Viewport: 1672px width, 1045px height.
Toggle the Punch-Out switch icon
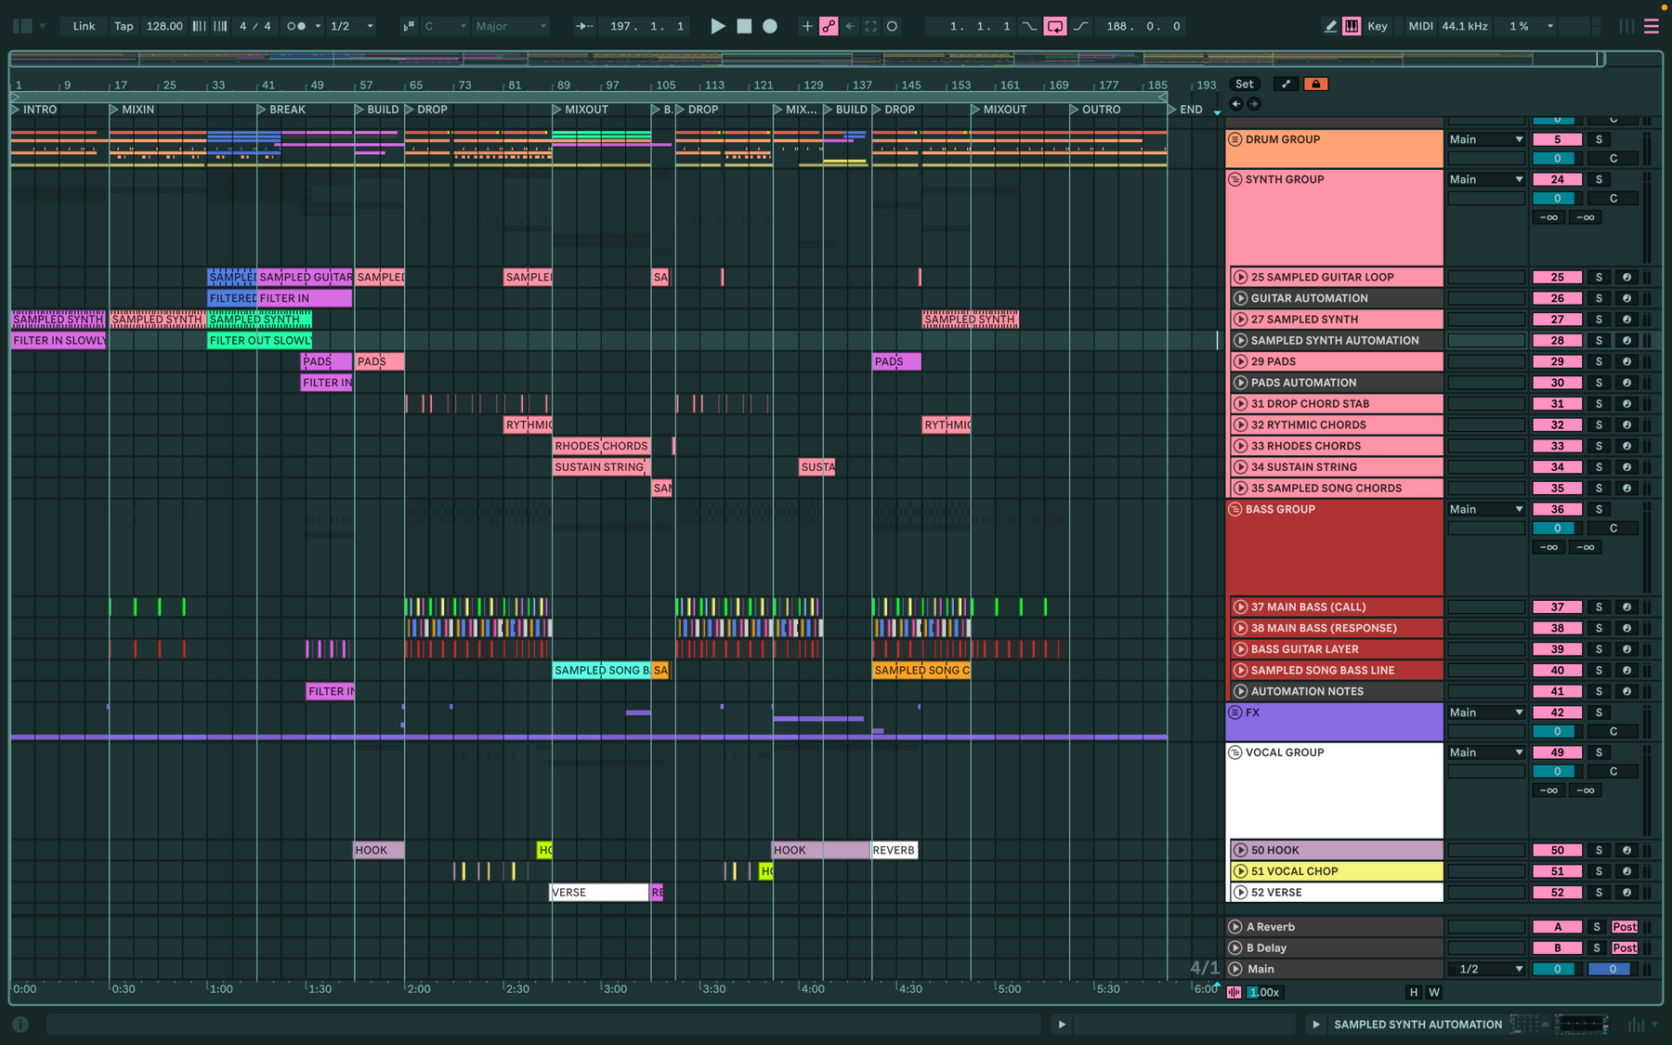pos(1081,26)
